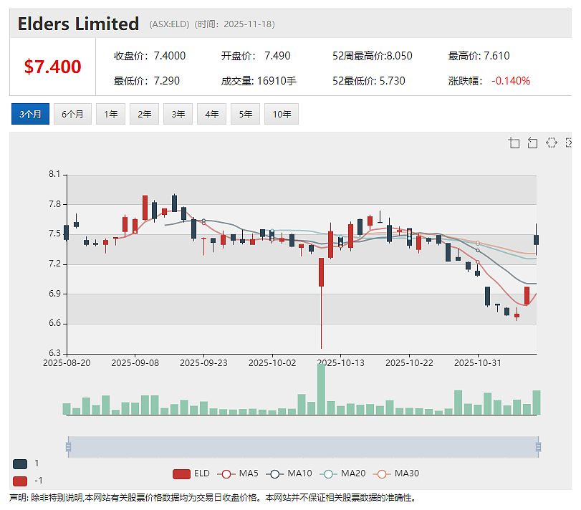
Task: Grab the left handle of zoom slider
Action: point(68,447)
